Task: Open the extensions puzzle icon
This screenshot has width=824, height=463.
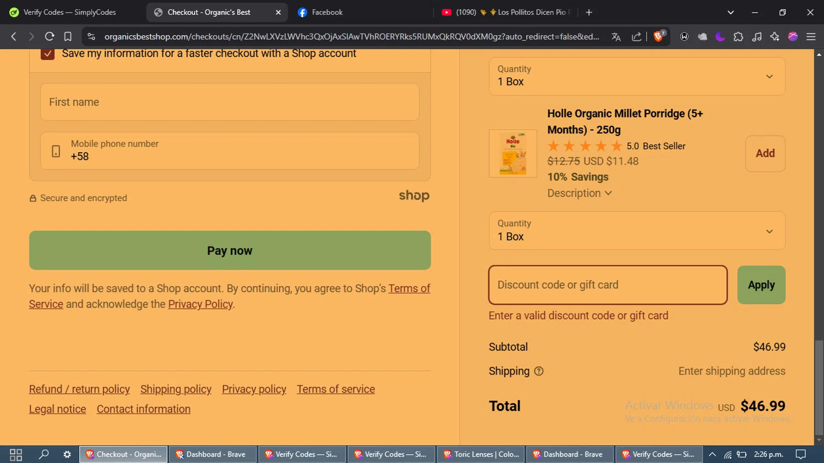Action: coord(738,37)
